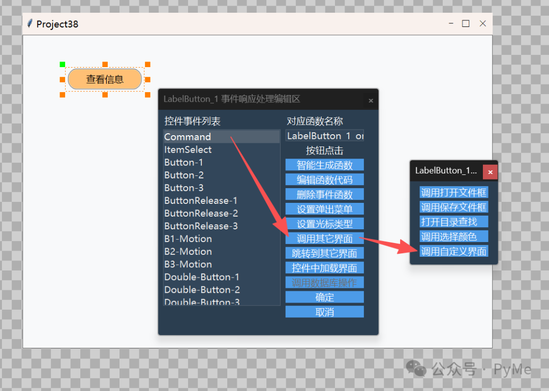This screenshot has height=391, width=549.
Task: Select ItemSelect event in list
Action: pyautogui.click(x=222, y=149)
